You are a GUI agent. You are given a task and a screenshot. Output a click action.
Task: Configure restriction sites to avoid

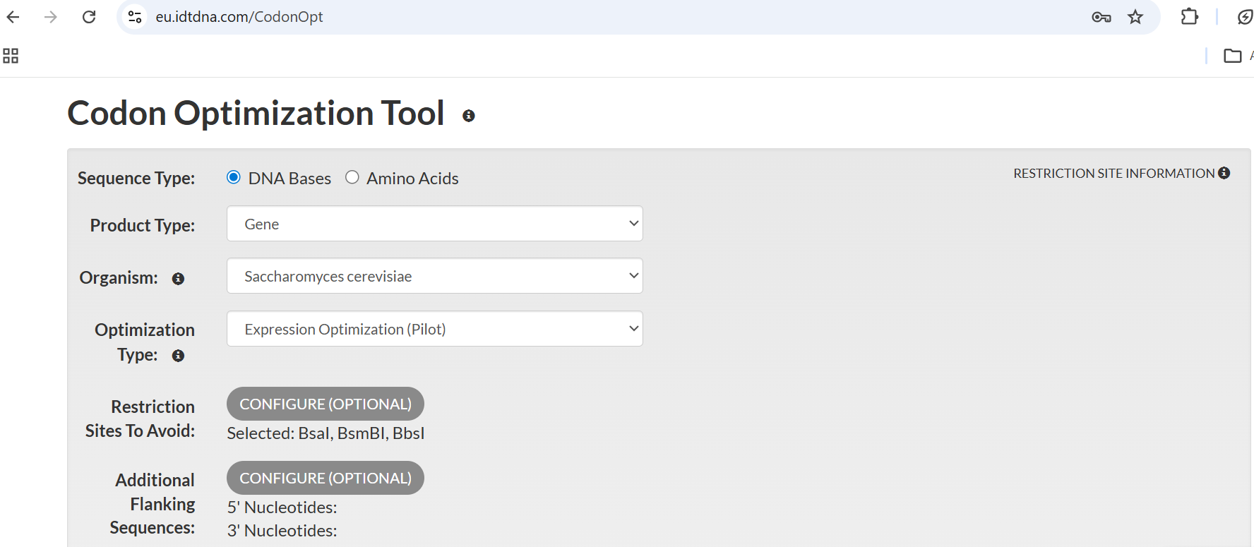click(326, 404)
